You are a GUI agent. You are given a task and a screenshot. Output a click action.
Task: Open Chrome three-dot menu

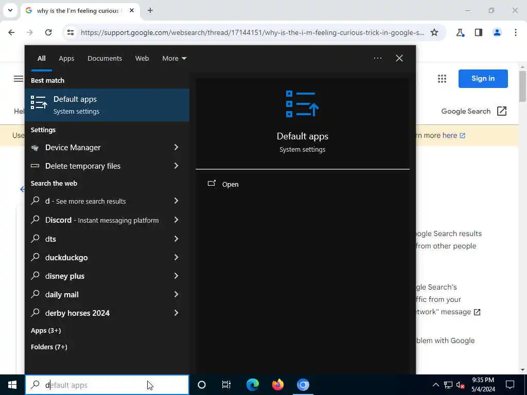(x=516, y=32)
